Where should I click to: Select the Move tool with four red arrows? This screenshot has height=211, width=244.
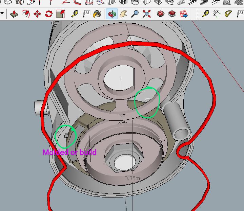pyautogui.click(x=37, y=14)
